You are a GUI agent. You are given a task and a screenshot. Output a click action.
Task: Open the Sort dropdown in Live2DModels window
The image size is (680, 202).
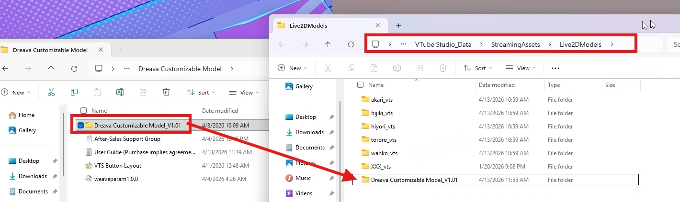tap(478, 68)
